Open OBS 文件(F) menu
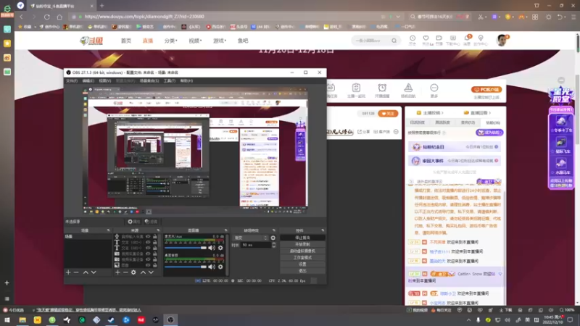The width and height of the screenshot is (580, 326). point(72,80)
